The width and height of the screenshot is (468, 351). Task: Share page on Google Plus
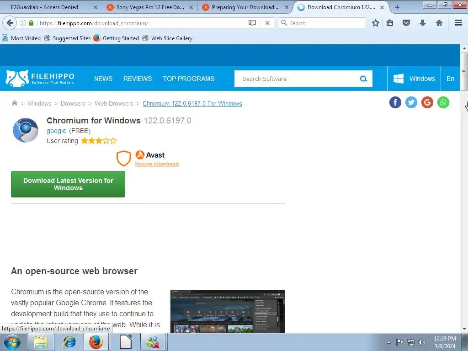coord(427,102)
